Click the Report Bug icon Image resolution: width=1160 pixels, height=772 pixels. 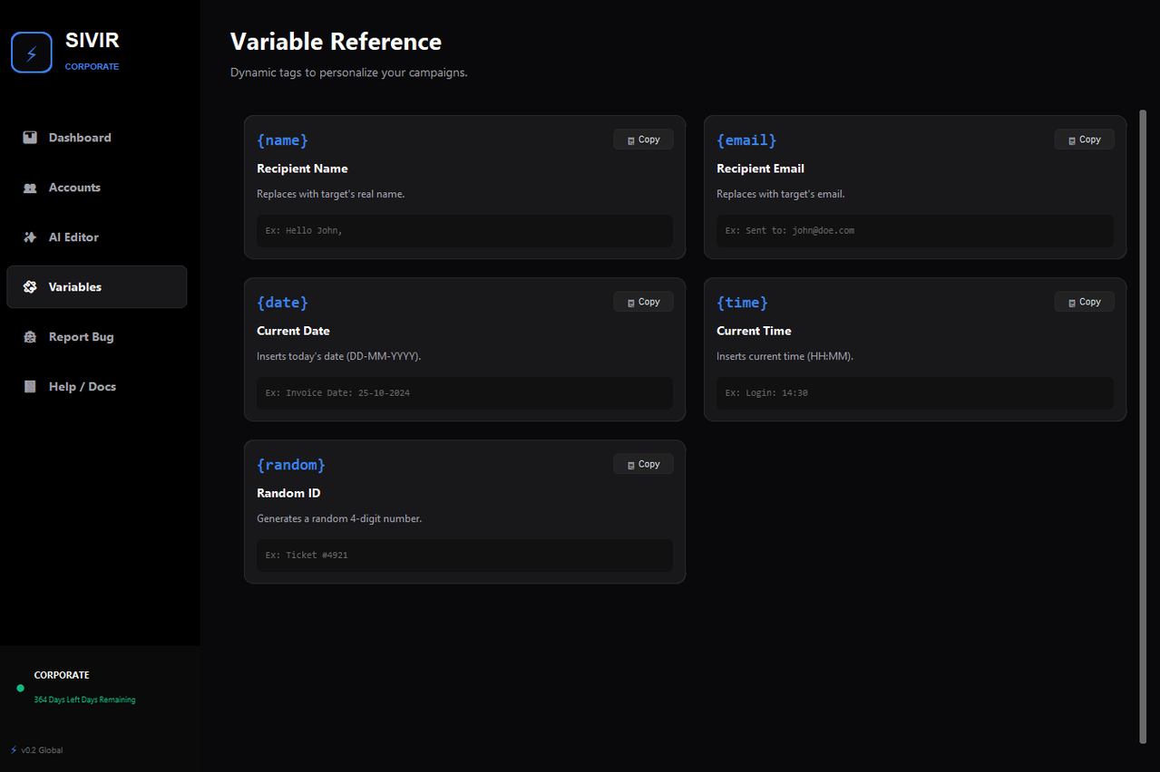coord(30,337)
